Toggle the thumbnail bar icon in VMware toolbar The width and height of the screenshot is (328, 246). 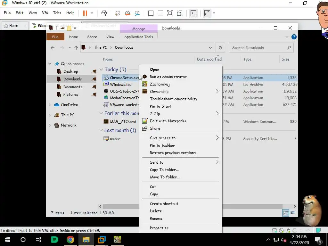160,13
